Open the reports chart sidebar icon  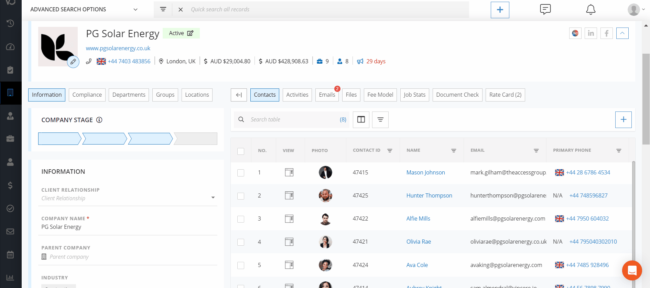tap(10, 277)
